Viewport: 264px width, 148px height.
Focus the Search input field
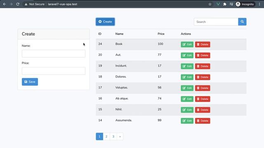pos(216,22)
